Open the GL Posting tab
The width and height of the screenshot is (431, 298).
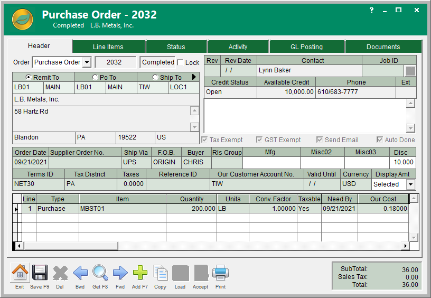[307, 46]
